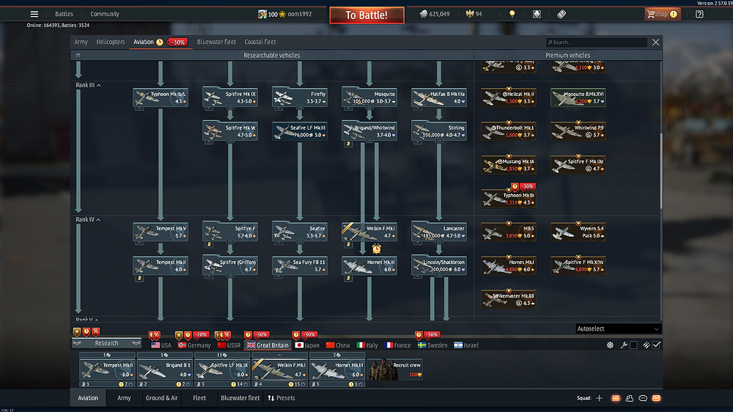The height and width of the screenshot is (412, 733).
Task: Select the Fleet preset tab
Action: coord(199,398)
